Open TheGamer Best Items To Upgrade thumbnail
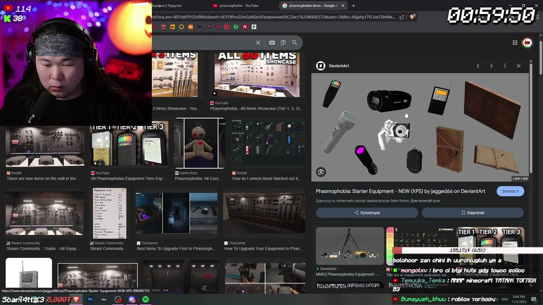The width and height of the screenshot is (543, 305). point(176,213)
